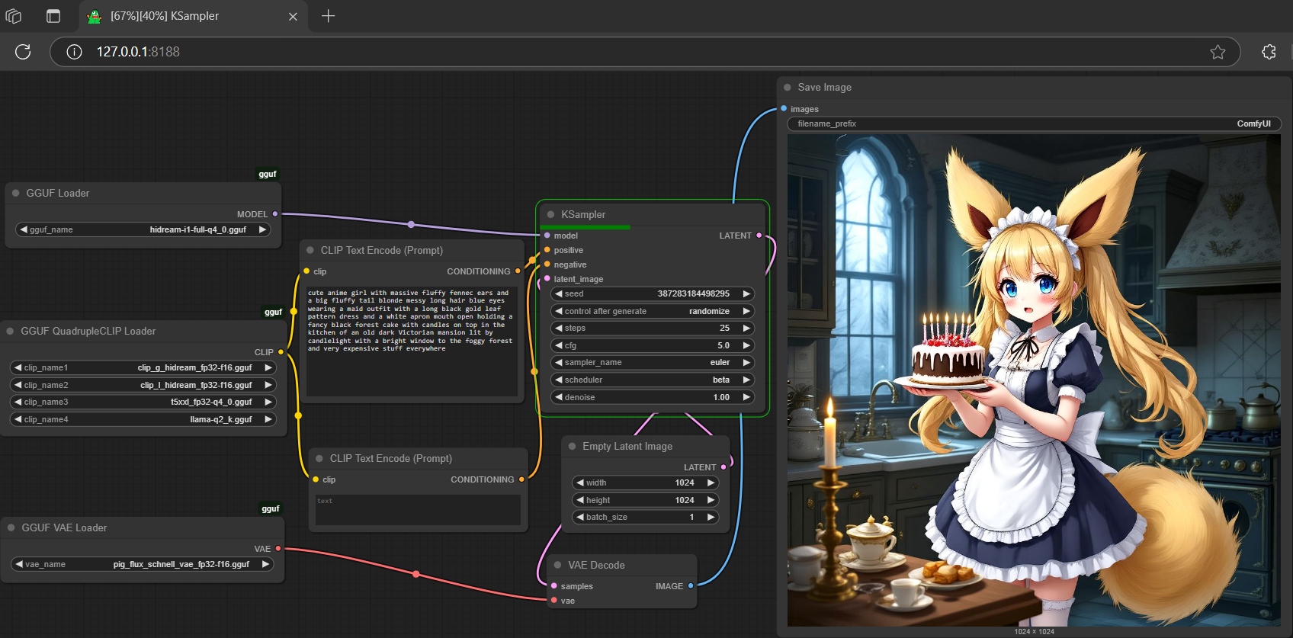The width and height of the screenshot is (1293, 638).
Task: Toggle vertical tabs icon beside KSampler tab
Action: [53, 16]
